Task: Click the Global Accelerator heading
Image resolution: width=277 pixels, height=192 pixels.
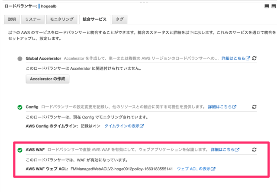Action: click(x=43, y=58)
